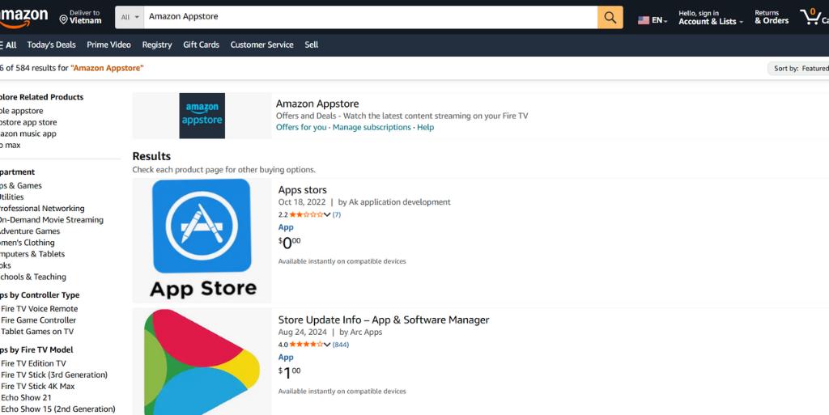The width and height of the screenshot is (829, 415).
Task: Click the 844 reviews count link
Action: (x=341, y=345)
